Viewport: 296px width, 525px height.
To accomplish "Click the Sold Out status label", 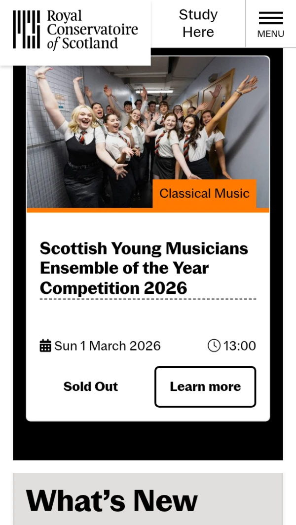I will click(x=90, y=386).
